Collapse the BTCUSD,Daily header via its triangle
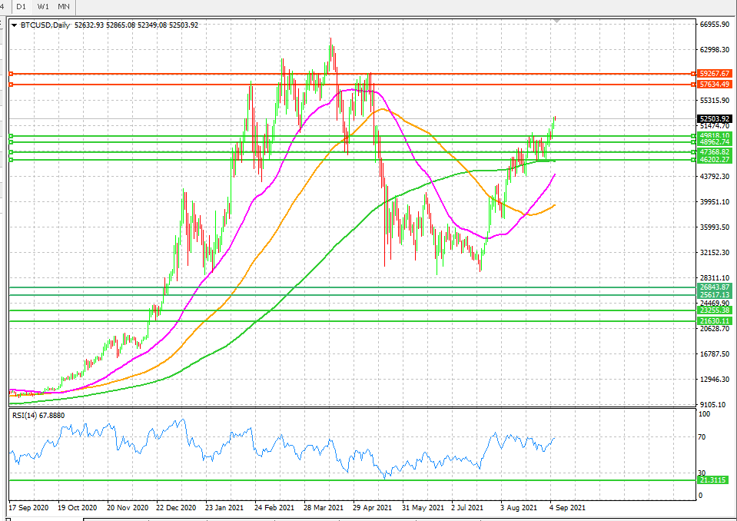The width and height of the screenshot is (737, 521). (x=14, y=24)
